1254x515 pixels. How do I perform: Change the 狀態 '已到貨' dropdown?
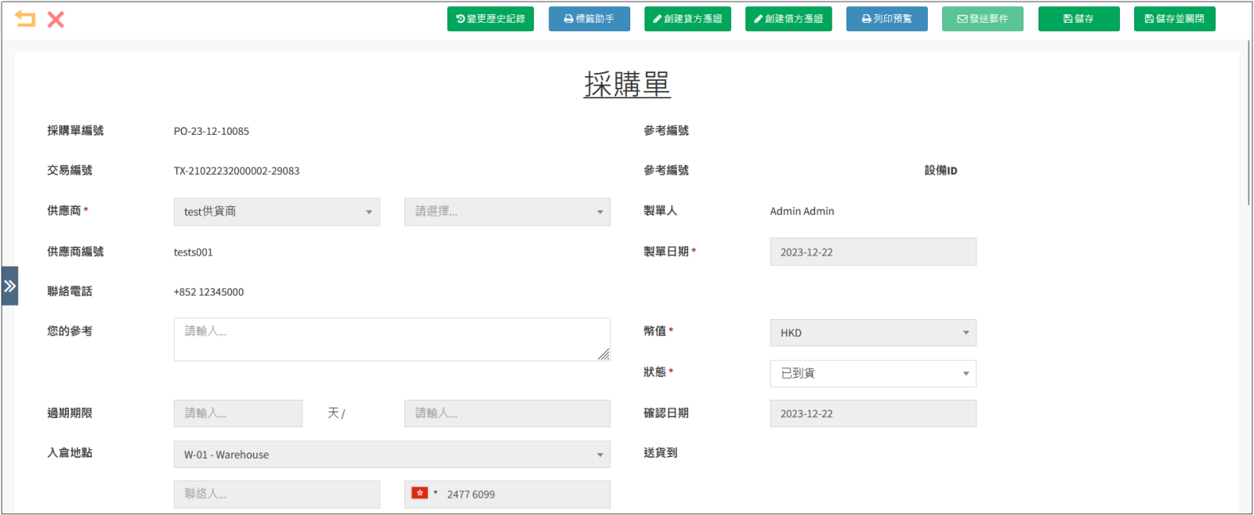point(872,373)
